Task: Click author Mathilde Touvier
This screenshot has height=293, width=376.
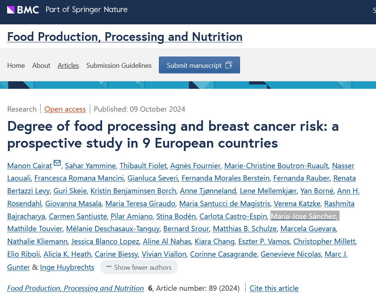Action: [35, 229]
